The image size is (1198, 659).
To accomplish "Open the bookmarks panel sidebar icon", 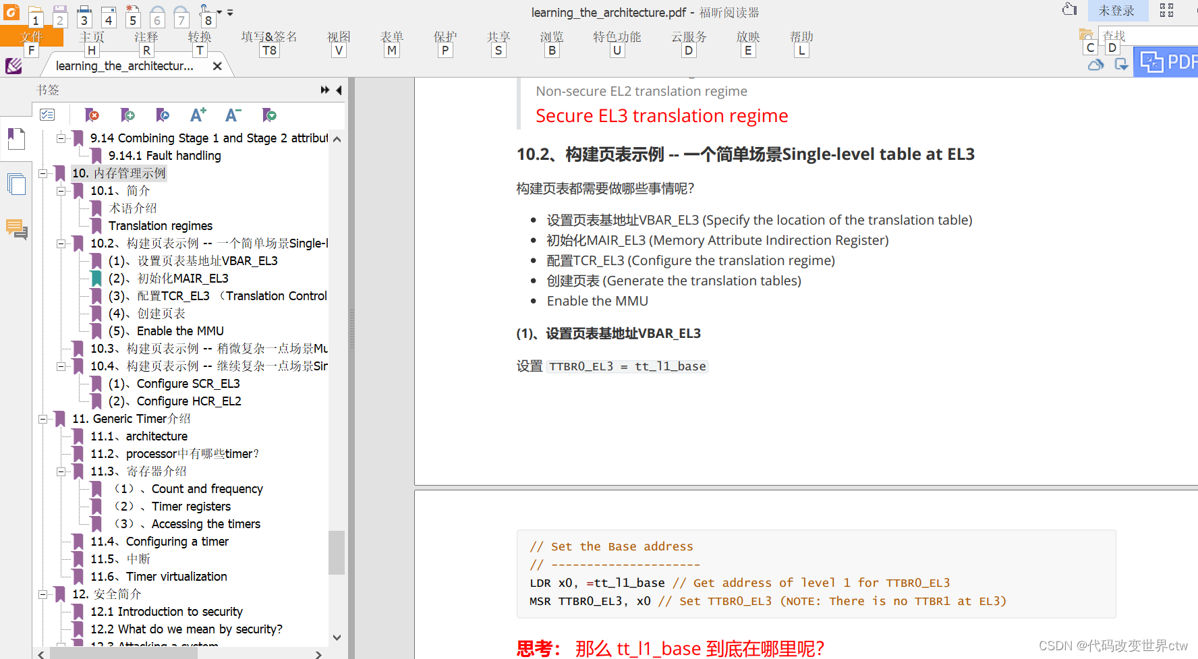I will [16, 140].
